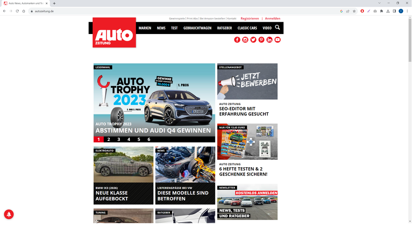The height and width of the screenshot is (226, 413).
Task: Open the 13,65 Euro magazine offer image
Action: point(248,142)
